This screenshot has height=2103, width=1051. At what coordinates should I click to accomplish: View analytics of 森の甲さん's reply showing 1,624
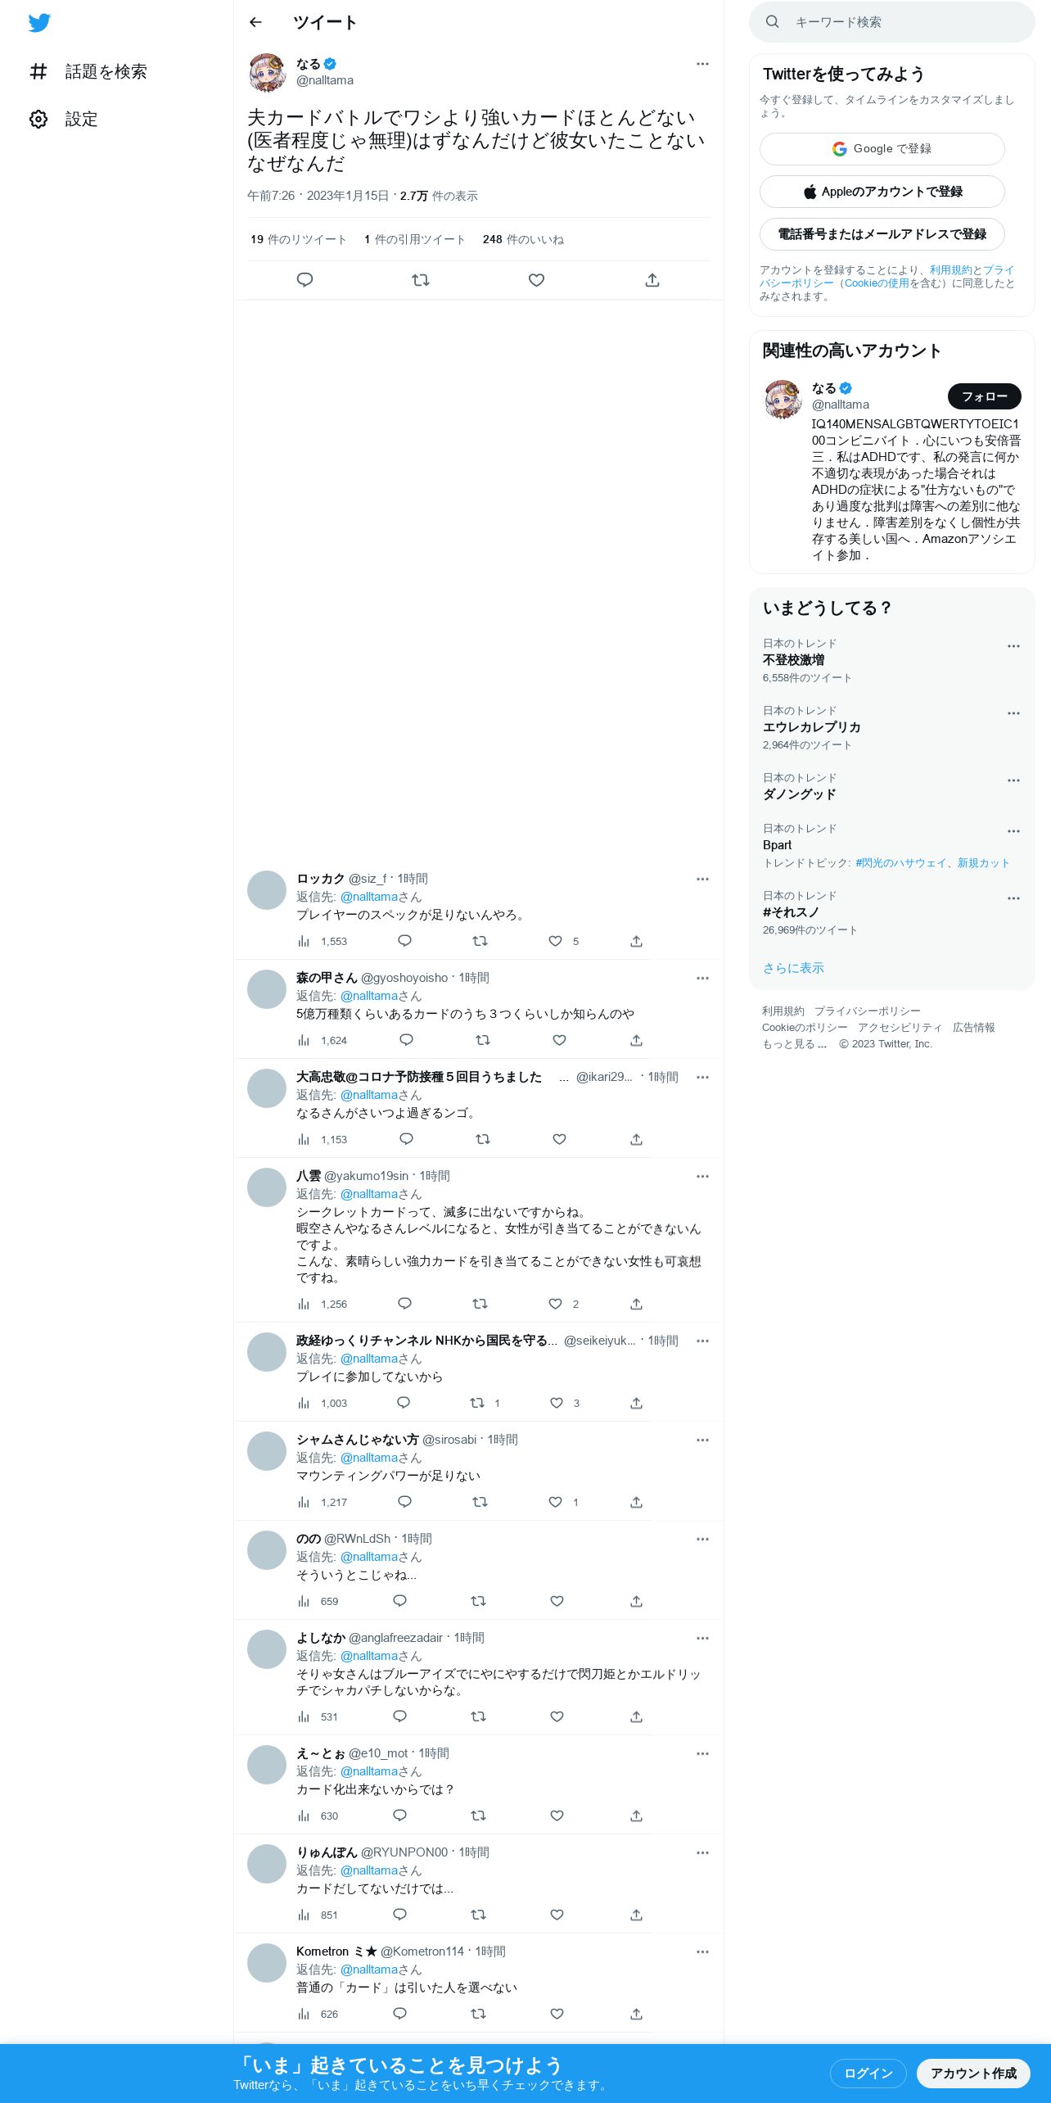323,1040
